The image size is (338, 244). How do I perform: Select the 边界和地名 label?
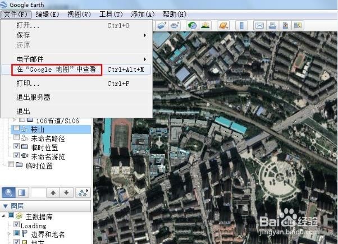point(48,234)
